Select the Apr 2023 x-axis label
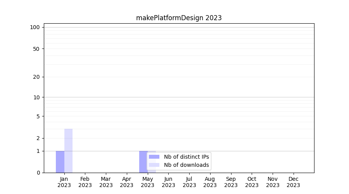 [127, 182]
